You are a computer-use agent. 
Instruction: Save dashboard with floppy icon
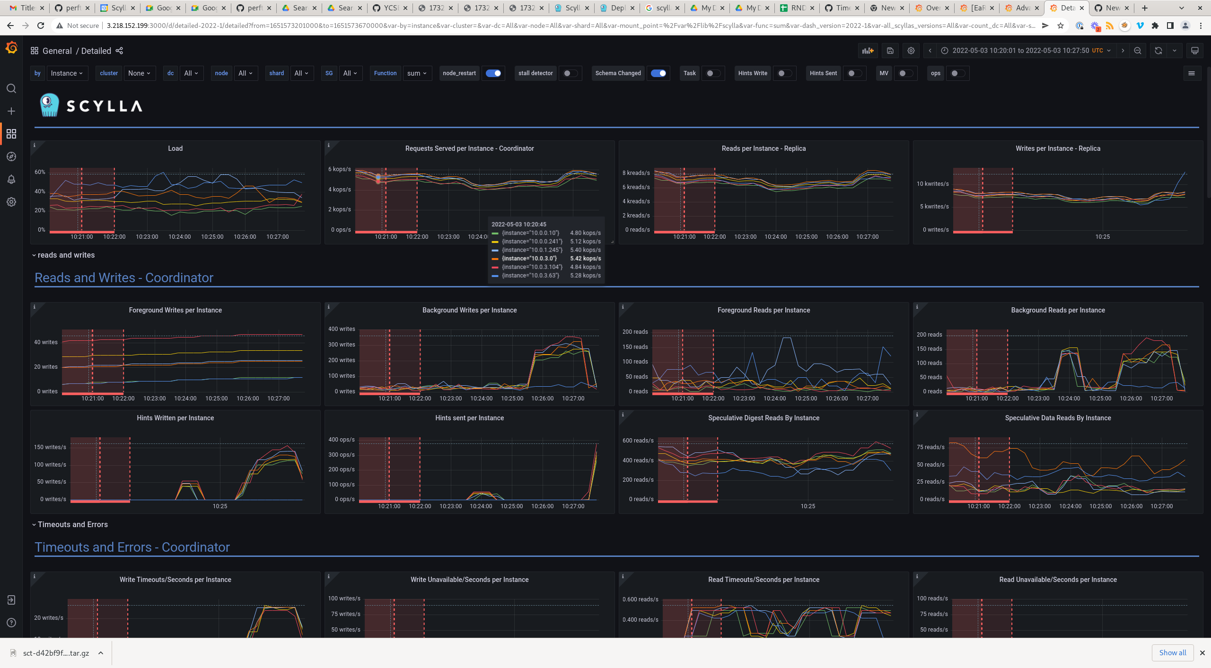[x=890, y=51]
